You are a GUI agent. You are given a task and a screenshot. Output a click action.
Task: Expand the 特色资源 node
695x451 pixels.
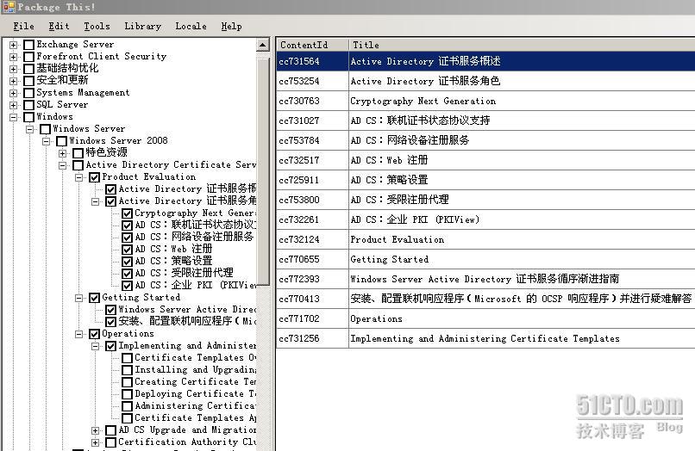click(62, 153)
